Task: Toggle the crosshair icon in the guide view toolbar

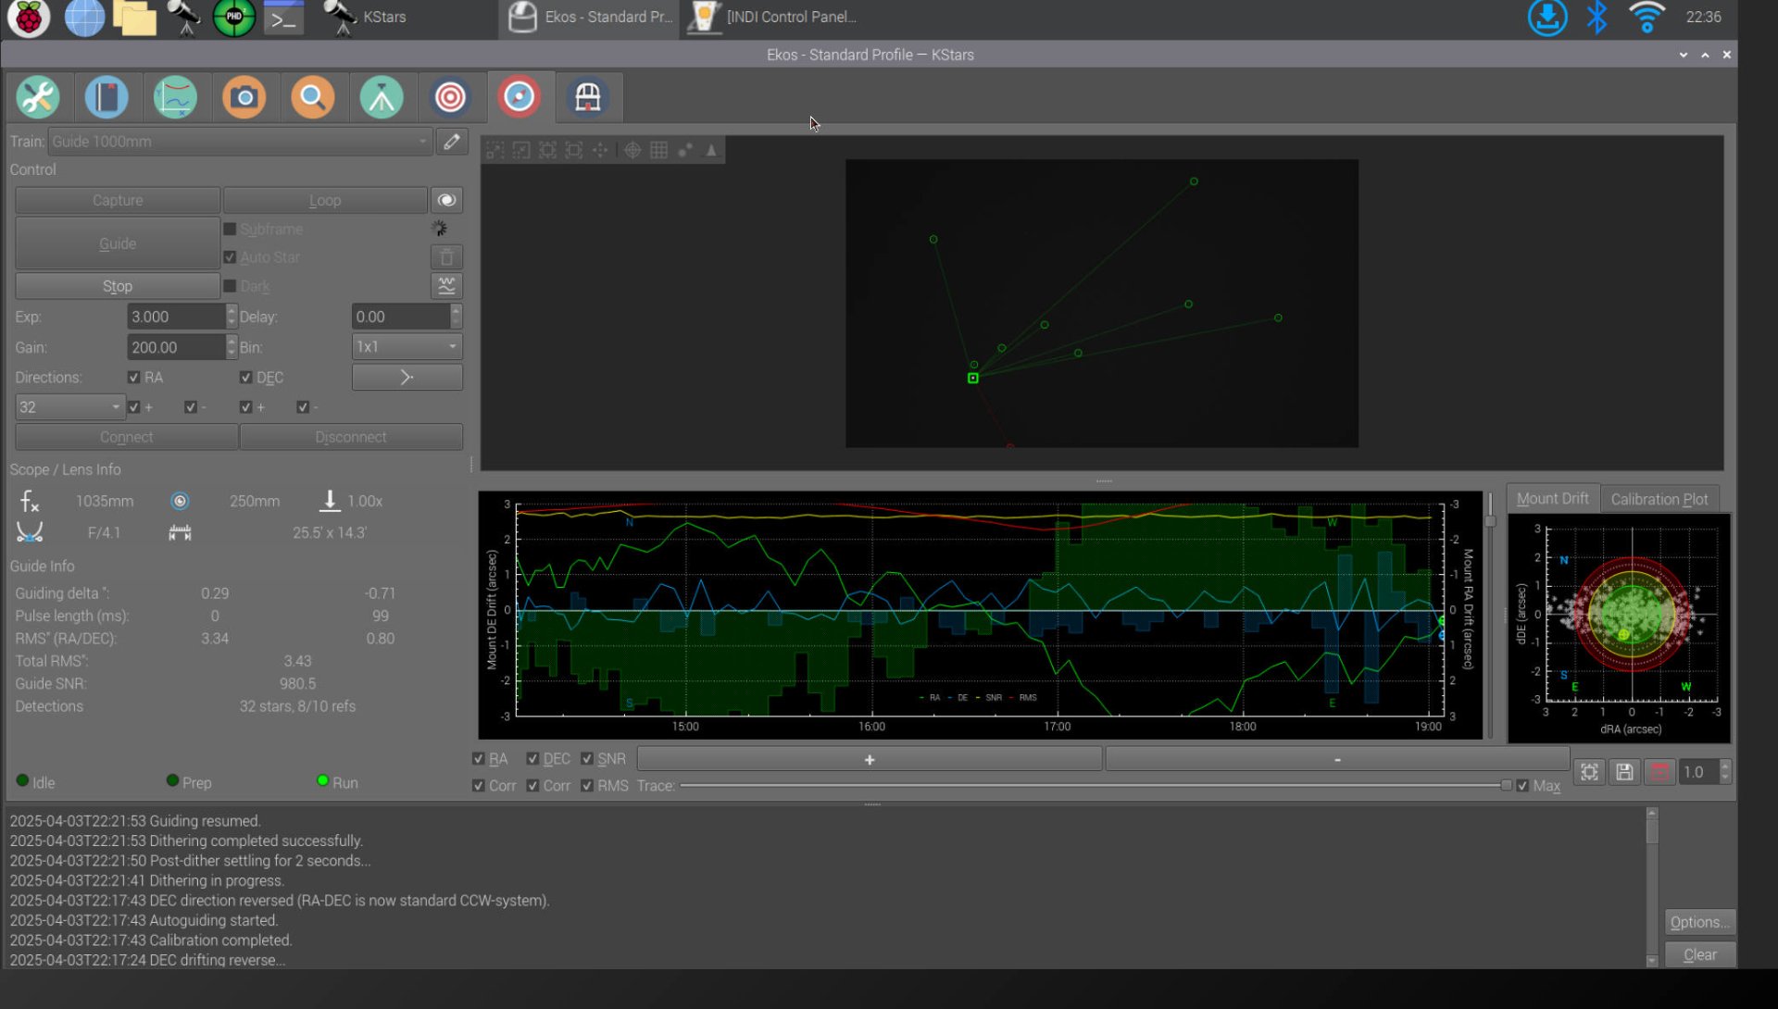Action: point(632,150)
